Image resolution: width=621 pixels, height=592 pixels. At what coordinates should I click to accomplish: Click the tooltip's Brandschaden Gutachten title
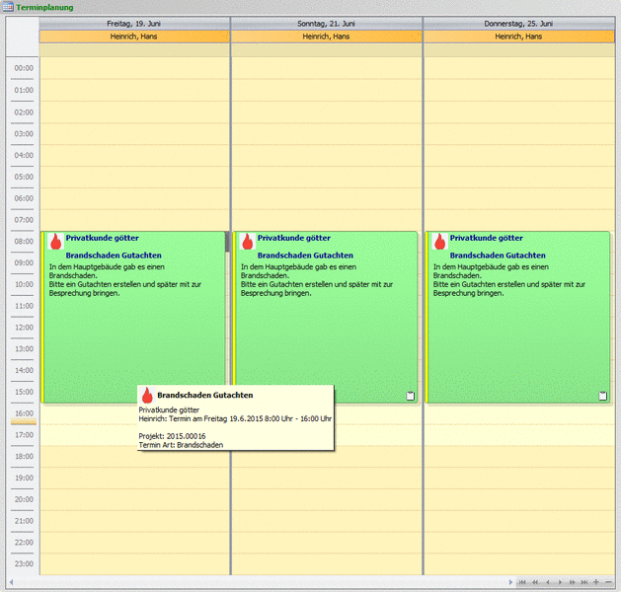pyautogui.click(x=205, y=395)
